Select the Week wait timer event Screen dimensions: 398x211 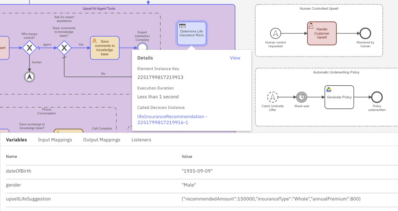click(301, 97)
